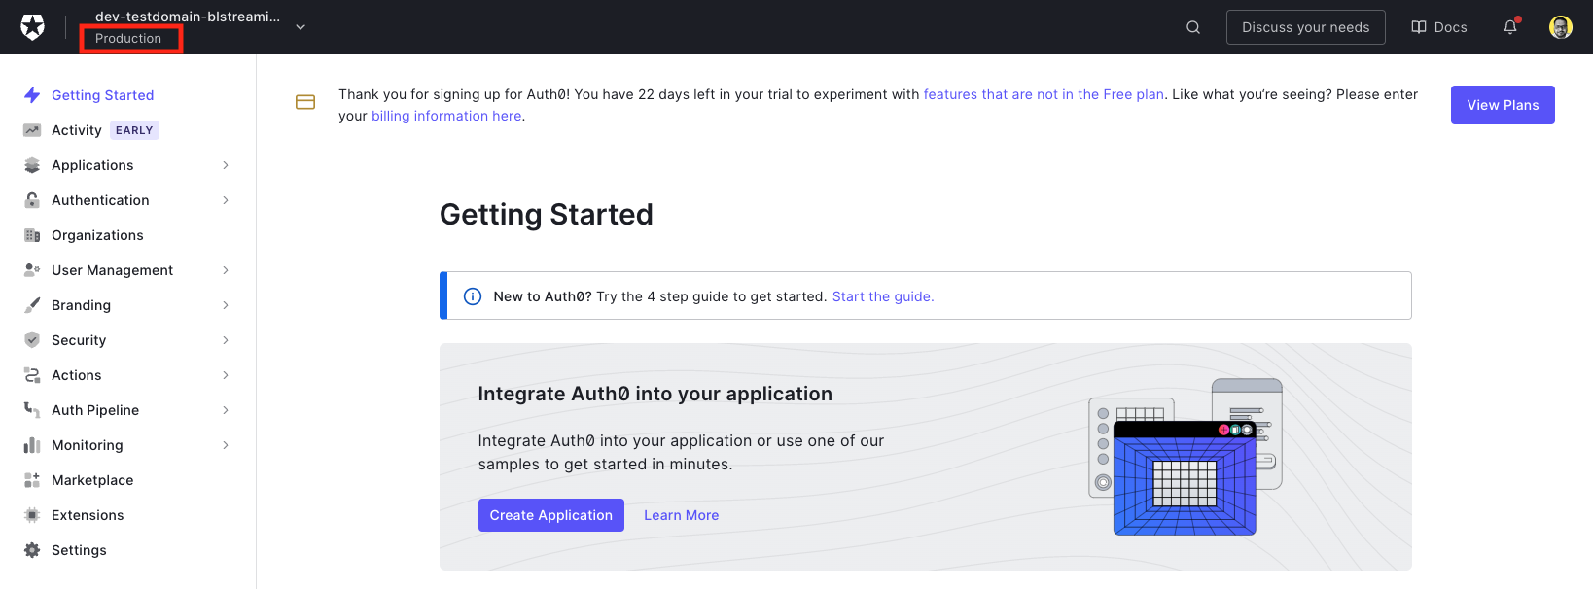
Task: Click the Docs link label in header
Action: (x=1451, y=27)
